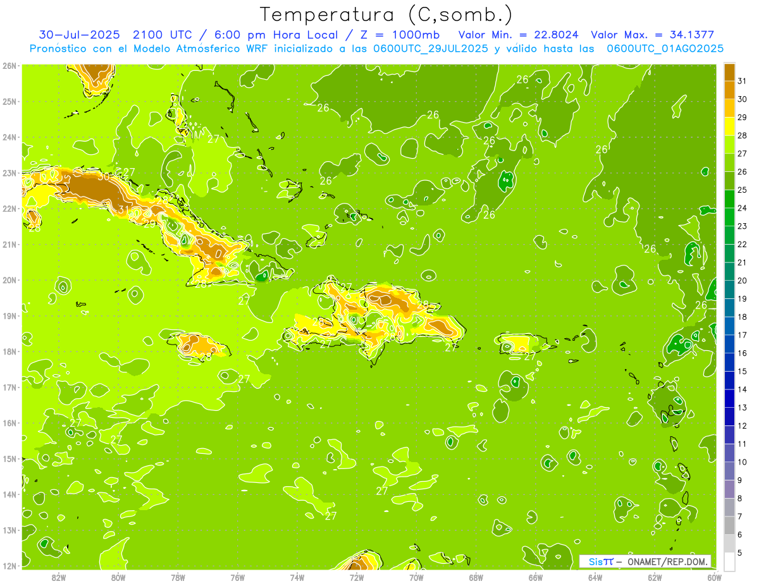The width and height of the screenshot is (759, 586).
Task: Pick legend color band between 24 and 25
Action: pos(730,198)
